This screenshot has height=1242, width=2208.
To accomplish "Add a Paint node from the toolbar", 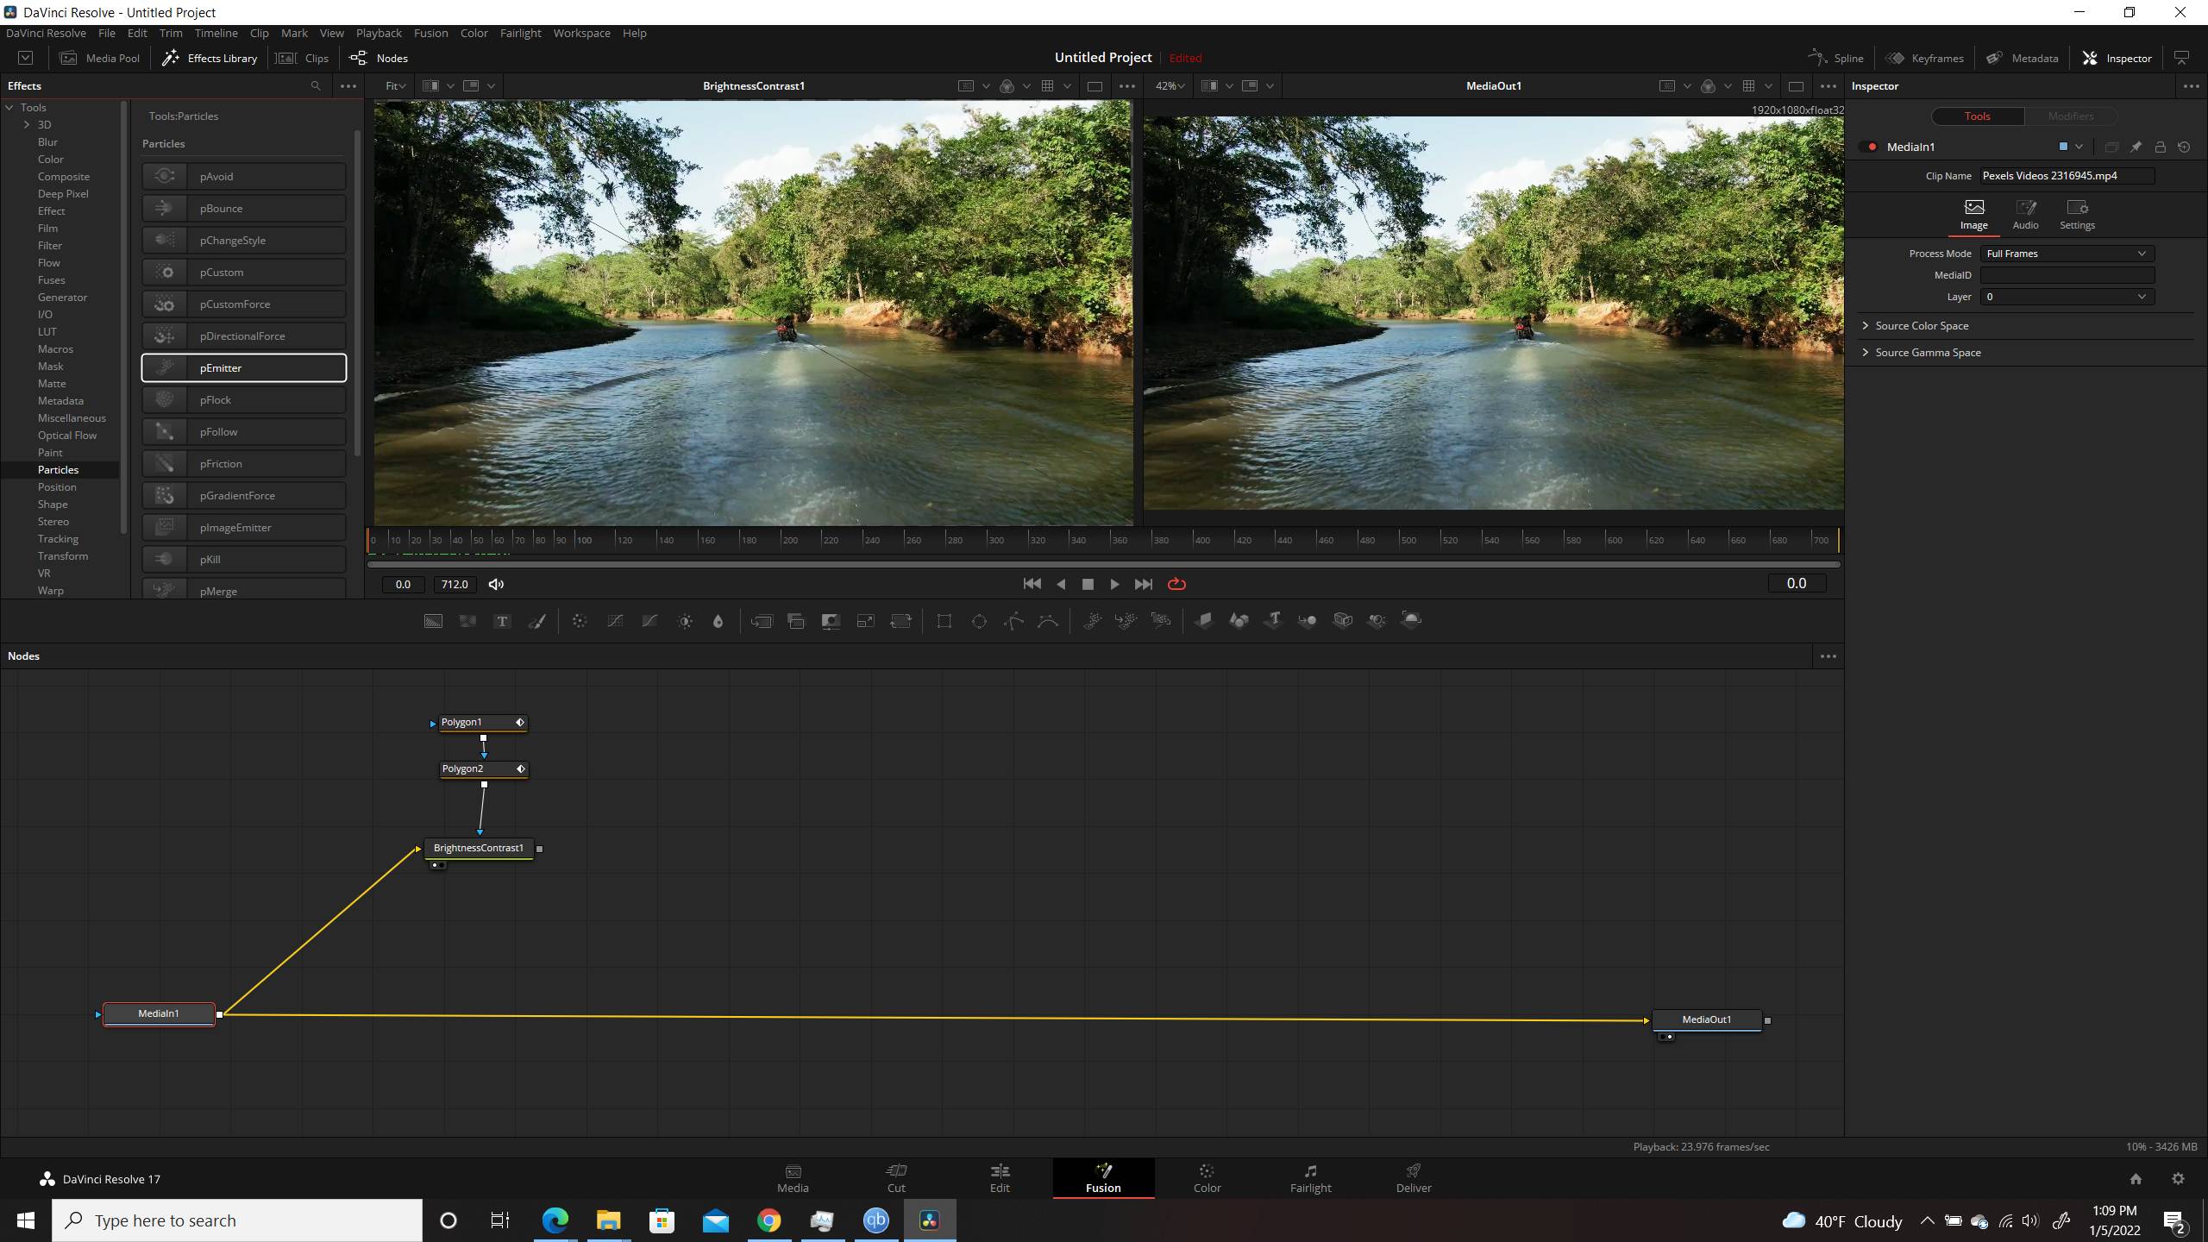I will (x=536, y=621).
